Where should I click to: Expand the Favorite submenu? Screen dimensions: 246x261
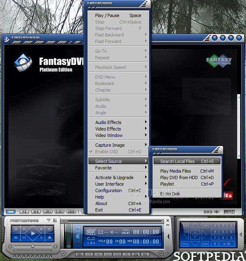[x=118, y=168]
